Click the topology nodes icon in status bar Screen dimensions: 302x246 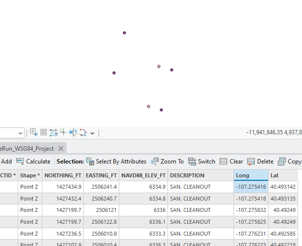pos(83,132)
